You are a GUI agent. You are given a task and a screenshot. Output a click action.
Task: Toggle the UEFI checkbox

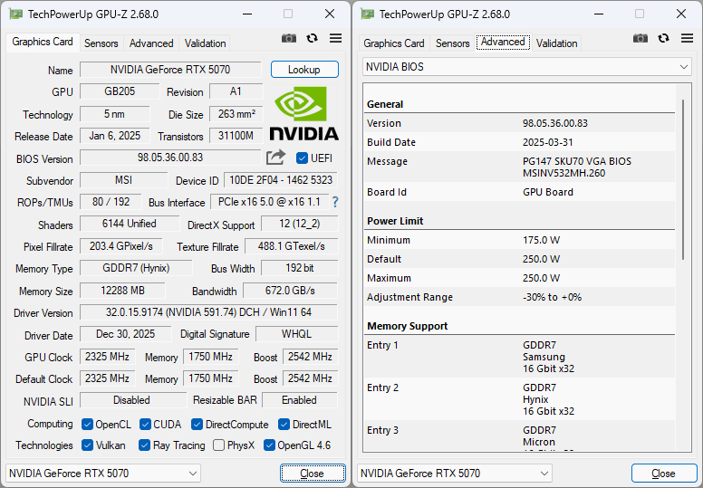(x=302, y=158)
